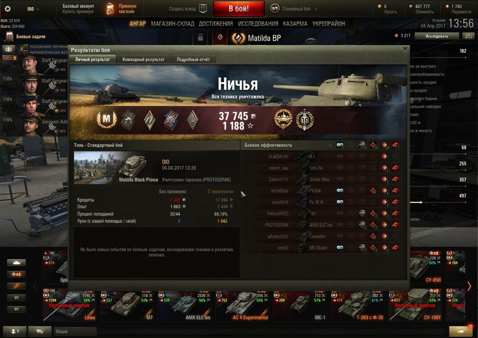Image resolution: width=478 pixels, height=338 pixels.
Task: Click the platoon emblem next to Создать взвод
Action: point(203,8)
